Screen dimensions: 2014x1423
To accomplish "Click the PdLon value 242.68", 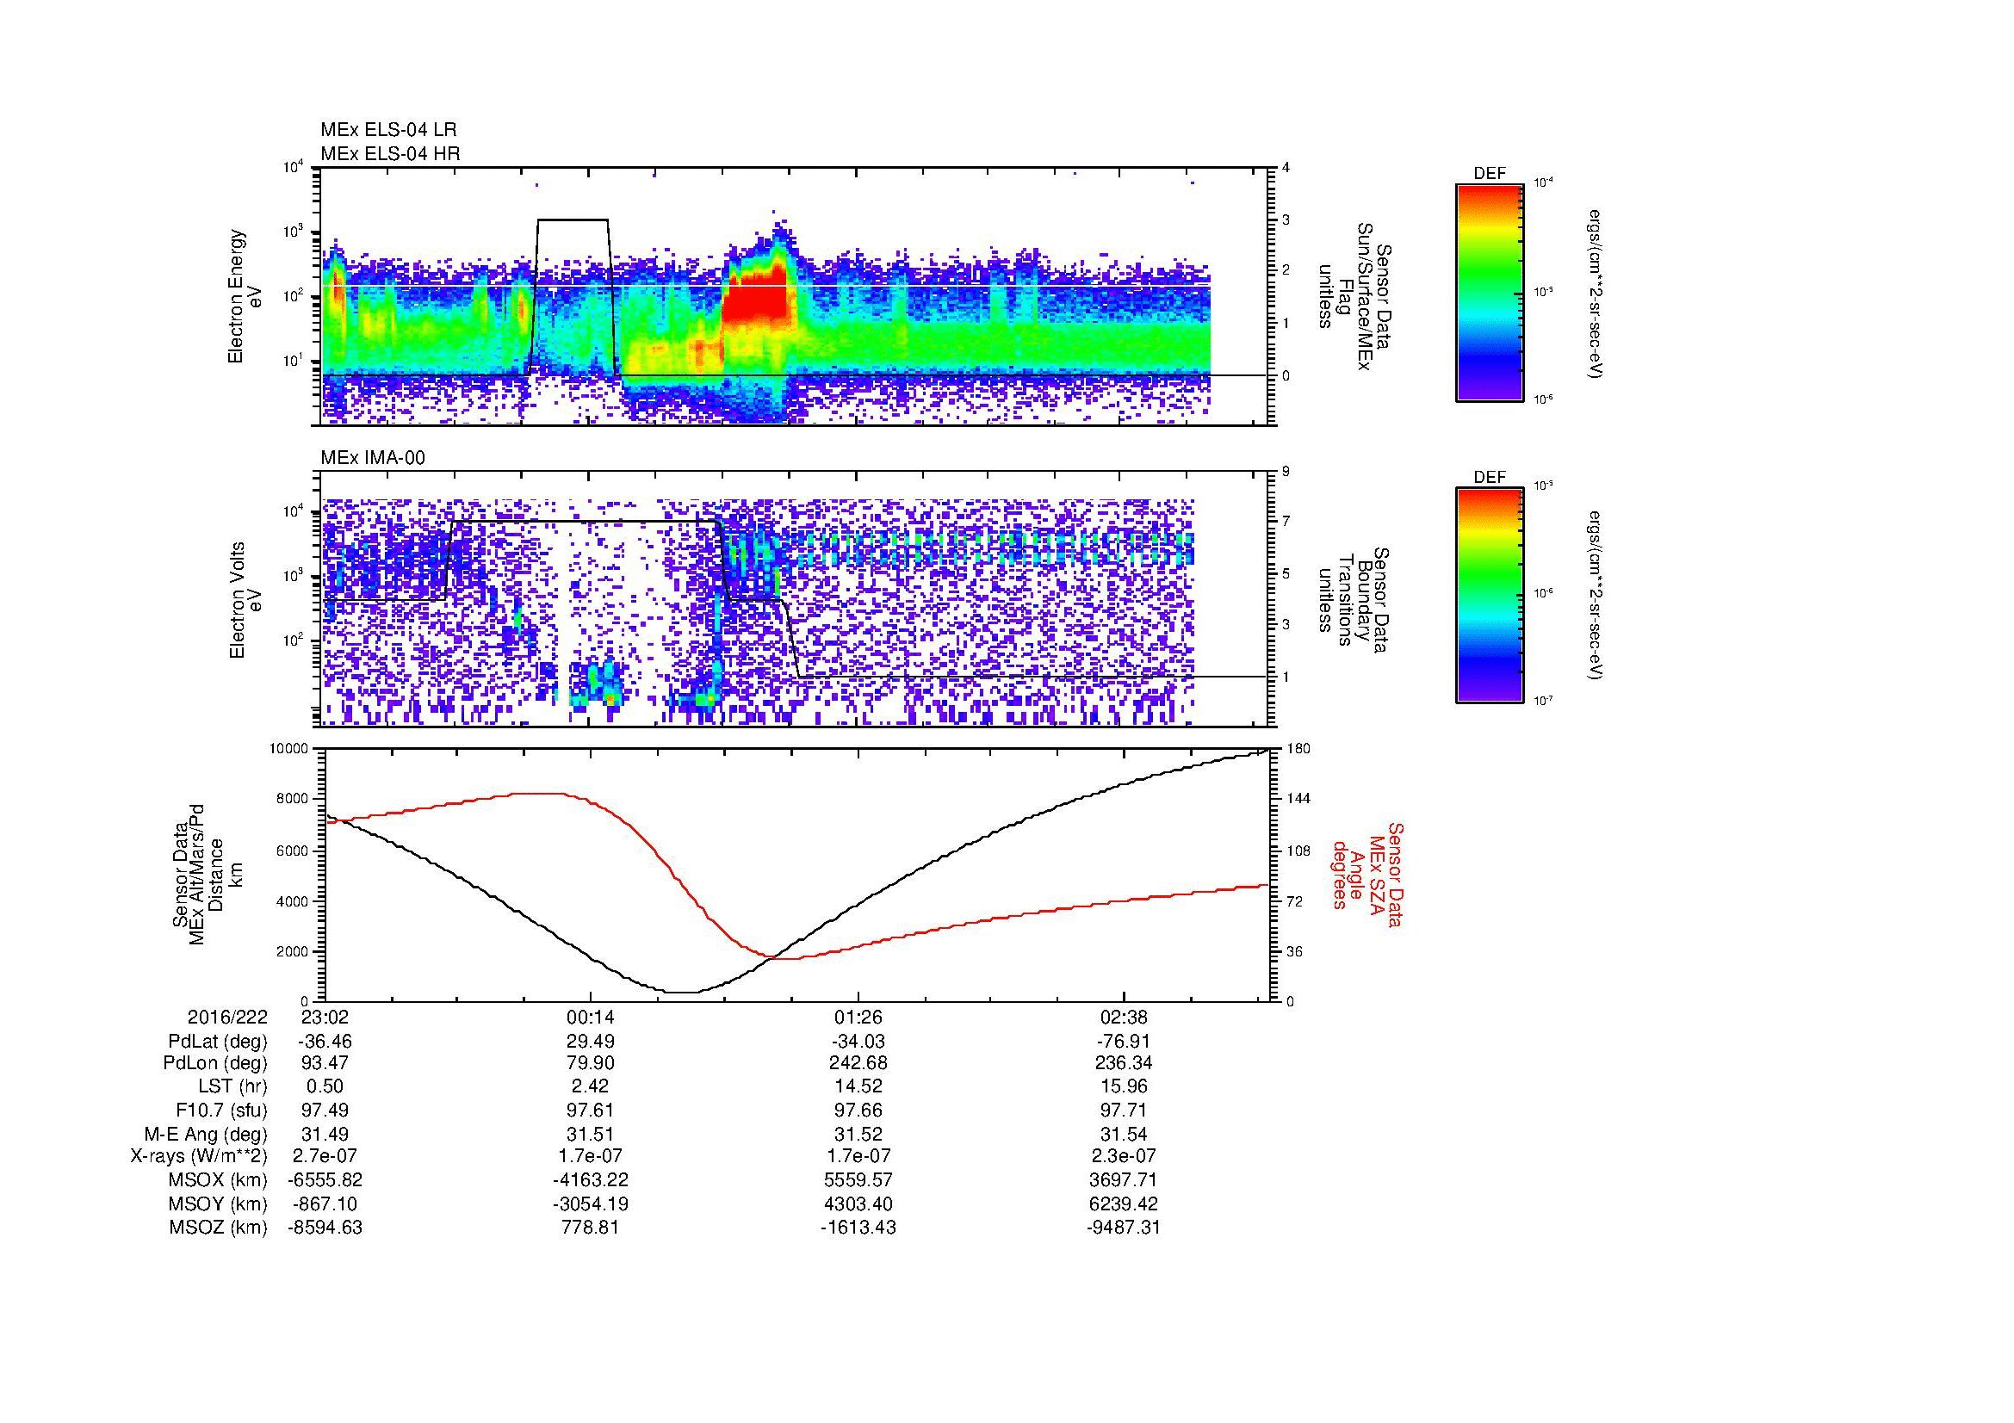I will [x=858, y=1064].
